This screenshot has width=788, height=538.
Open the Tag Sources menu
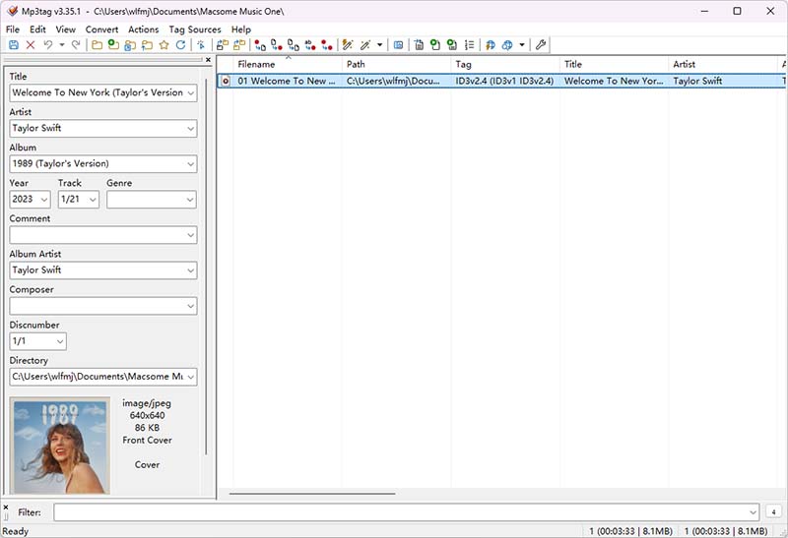(x=195, y=30)
